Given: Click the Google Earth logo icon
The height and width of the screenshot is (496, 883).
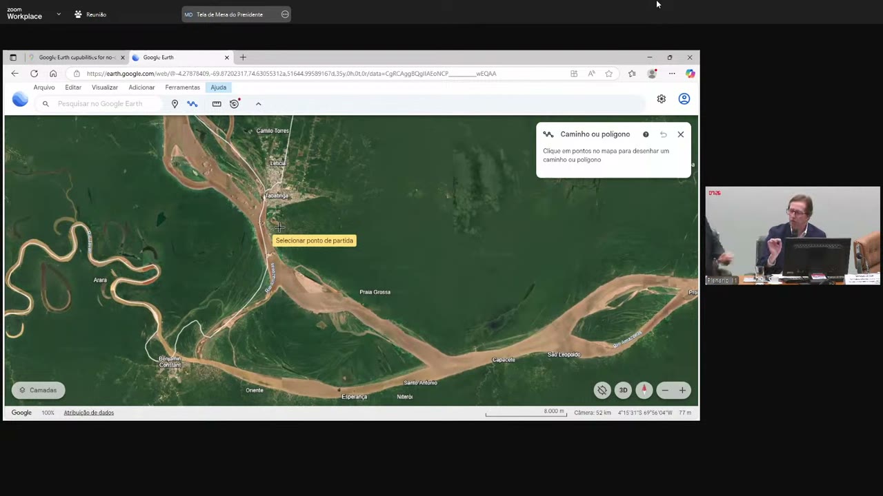Looking at the screenshot, I should coord(20,100).
